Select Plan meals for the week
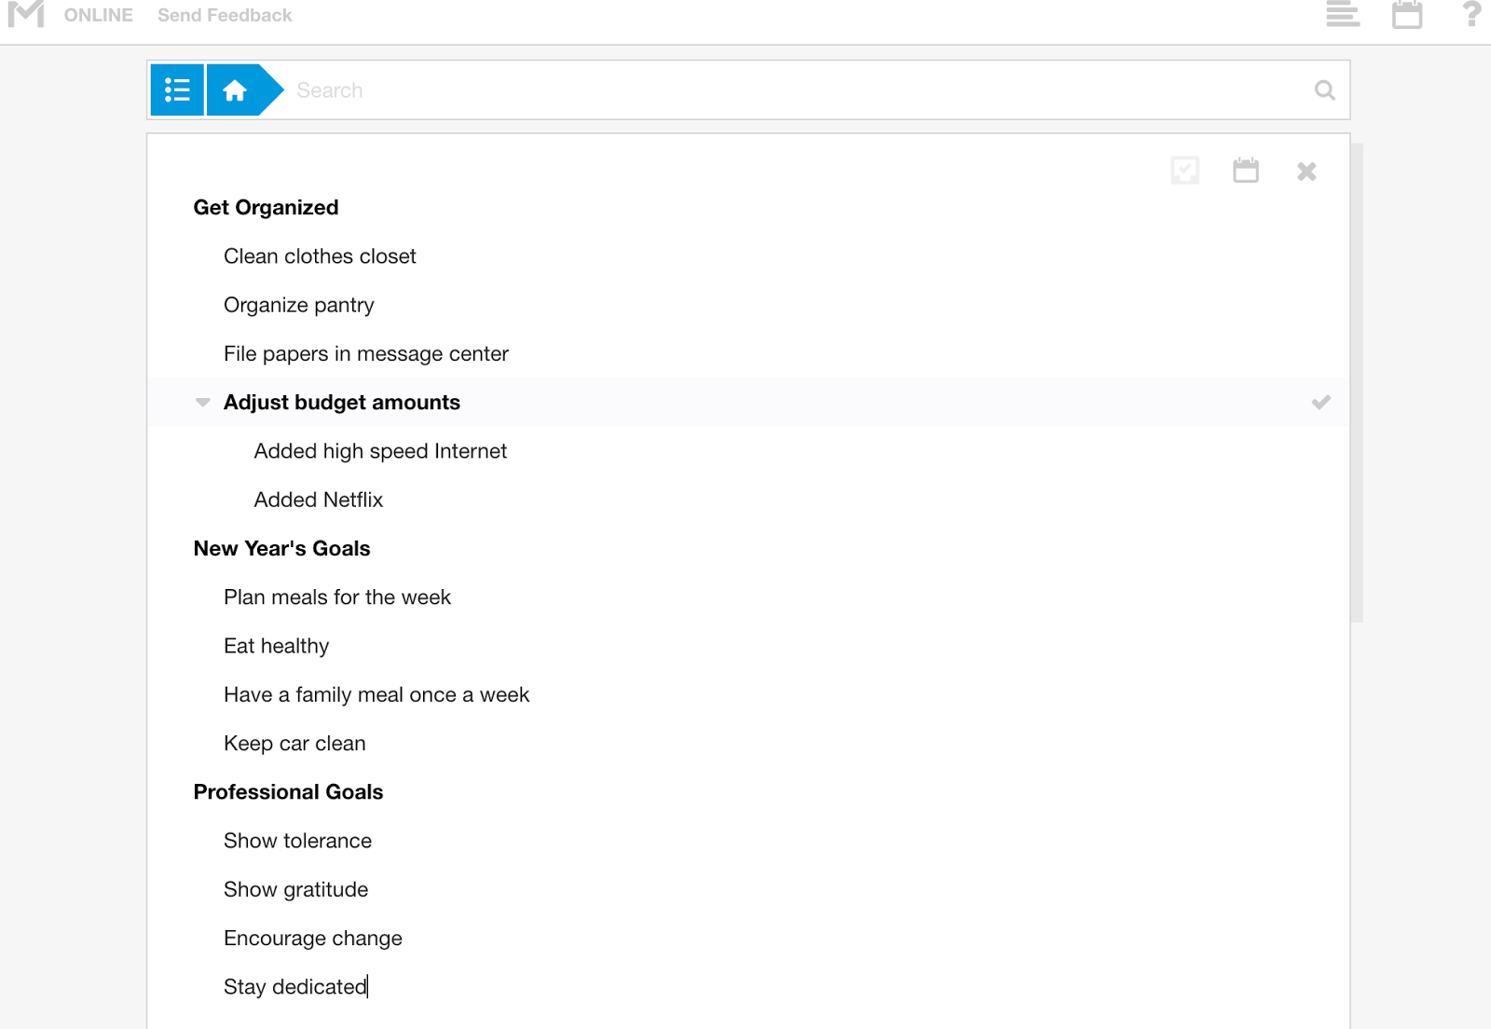Viewport: 1491px width, 1029px height. click(x=337, y=597)
